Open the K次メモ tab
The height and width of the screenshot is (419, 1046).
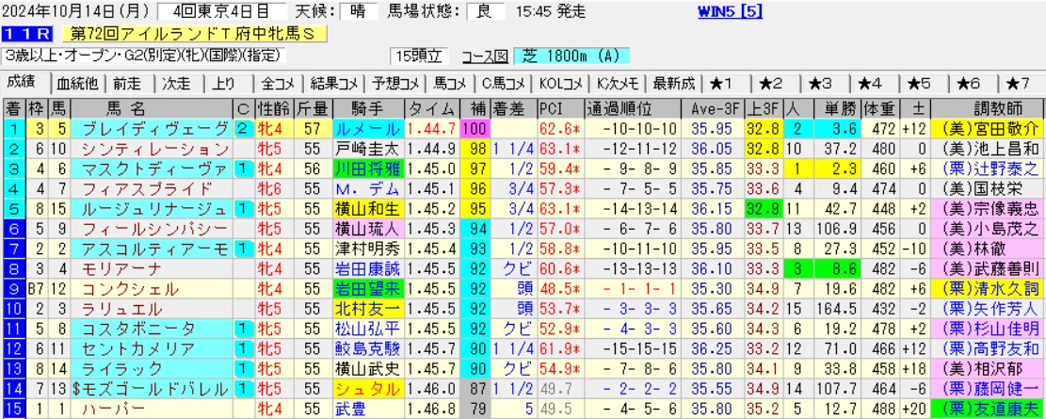click(x=617, y=83)
